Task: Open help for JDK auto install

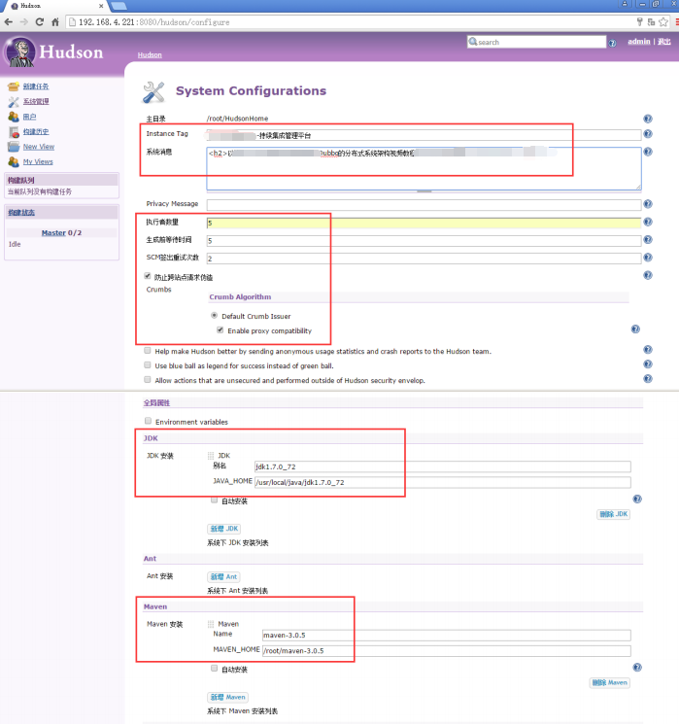Action: (x=637, y=499)
